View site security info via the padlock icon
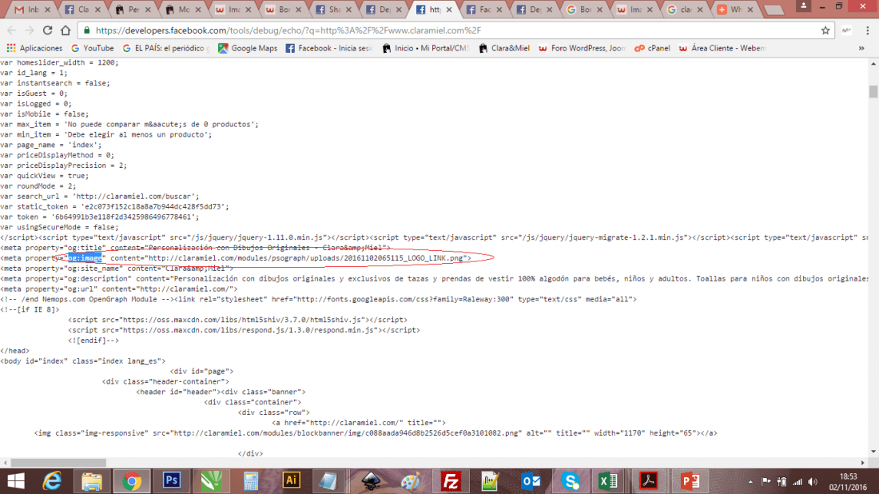Viewport: 879px width, 494px height. 86,30
